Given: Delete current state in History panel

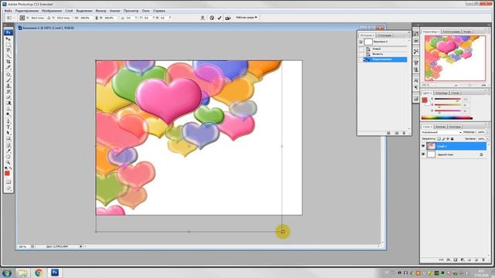Looking at the screenshot, I should tap(404, 133).
